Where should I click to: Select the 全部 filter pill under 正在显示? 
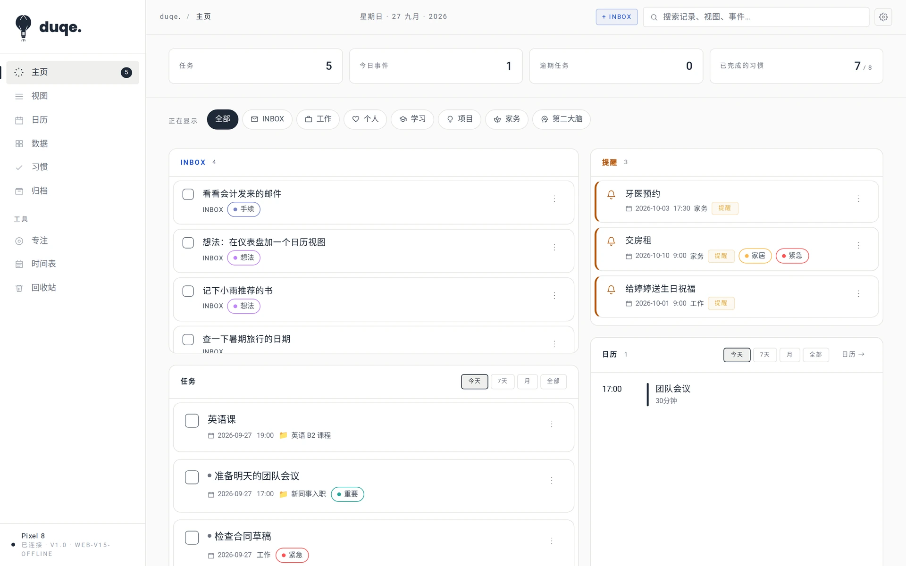point(223,119)
